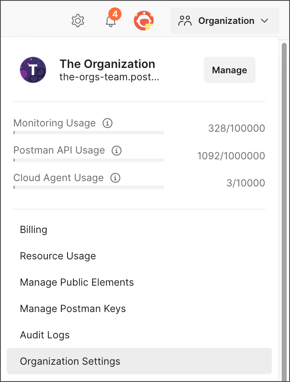The width and height of the screenshot is (290, 382).
Task: Select Resource Usage from the menu
Action: pyautogui.click(x=58, y=256)
